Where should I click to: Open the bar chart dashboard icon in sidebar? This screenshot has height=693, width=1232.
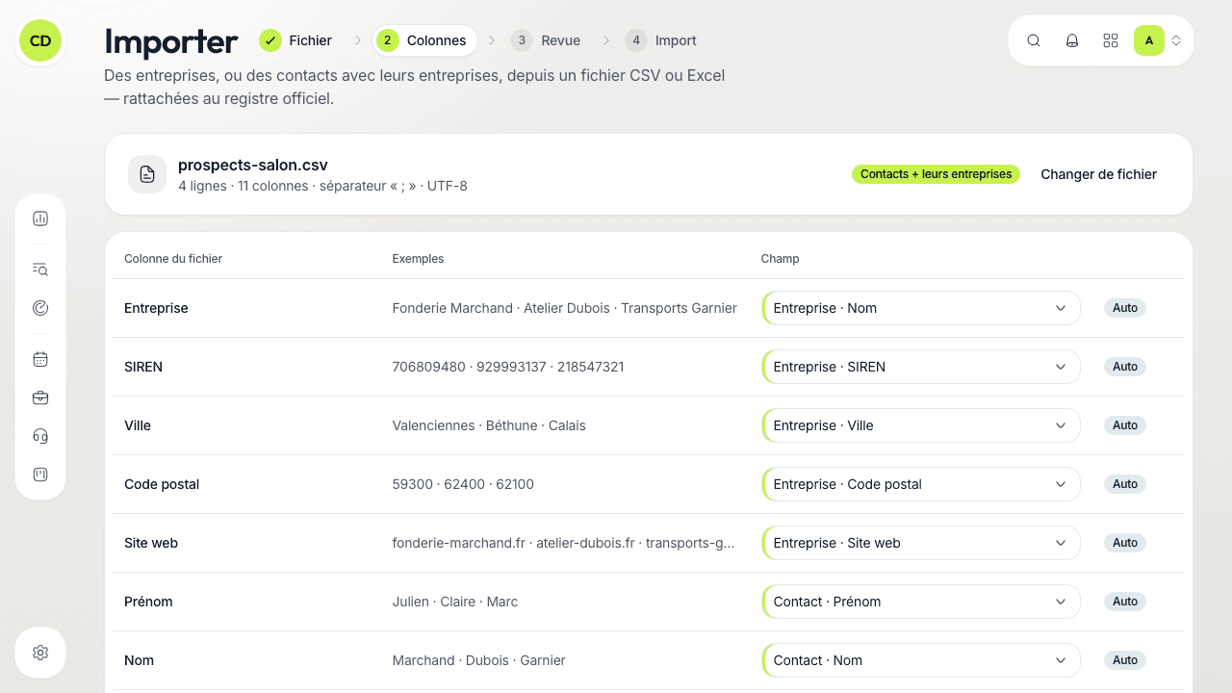point(40,218)
